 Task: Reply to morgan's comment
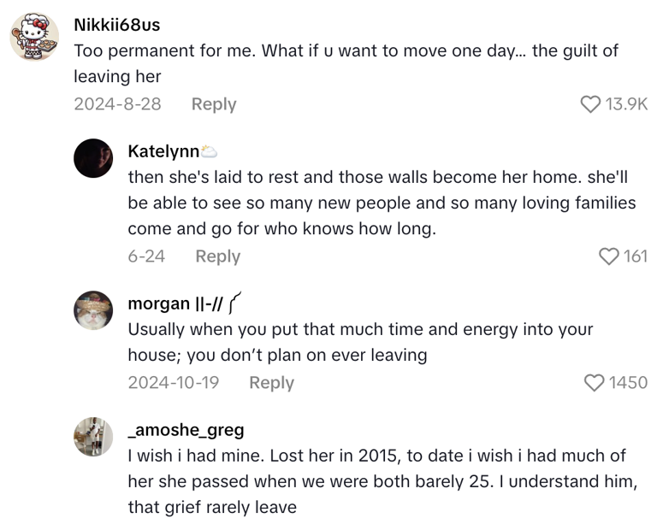pyautogui.click(x=271, y=383)
